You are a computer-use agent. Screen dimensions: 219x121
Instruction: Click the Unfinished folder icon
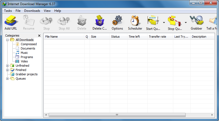[x=12, y=66]
